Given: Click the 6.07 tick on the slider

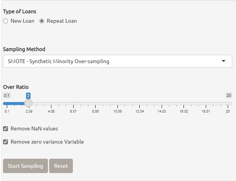Looking at the screenshot, I should [x=73, y=103].
